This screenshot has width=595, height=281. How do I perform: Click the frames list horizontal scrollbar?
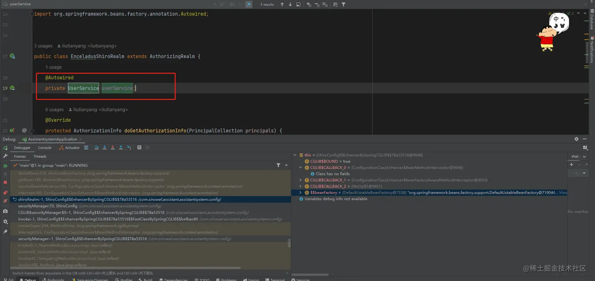click(125, 268)
